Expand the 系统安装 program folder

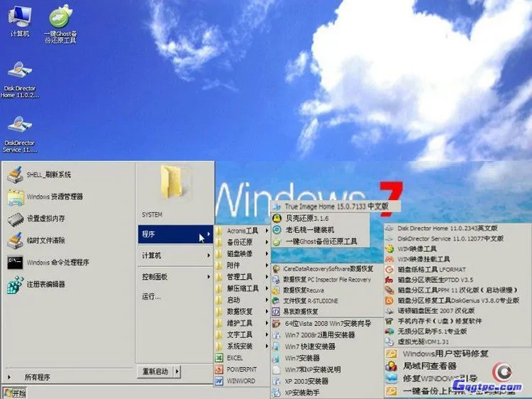point(242,346)
